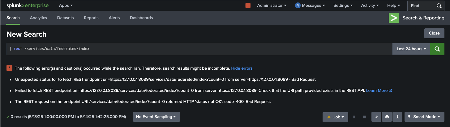The image size is (450, 127).
Task: Open the Apps menu
Action: 66,6
